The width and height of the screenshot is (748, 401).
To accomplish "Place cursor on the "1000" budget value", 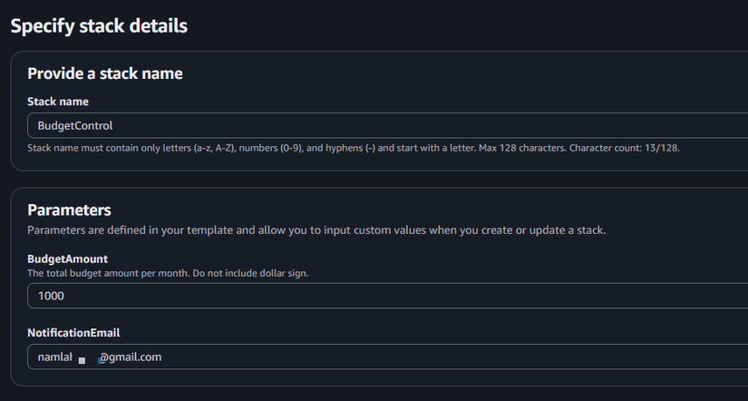I will tap(51, 296).
